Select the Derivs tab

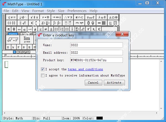[25, 34]
